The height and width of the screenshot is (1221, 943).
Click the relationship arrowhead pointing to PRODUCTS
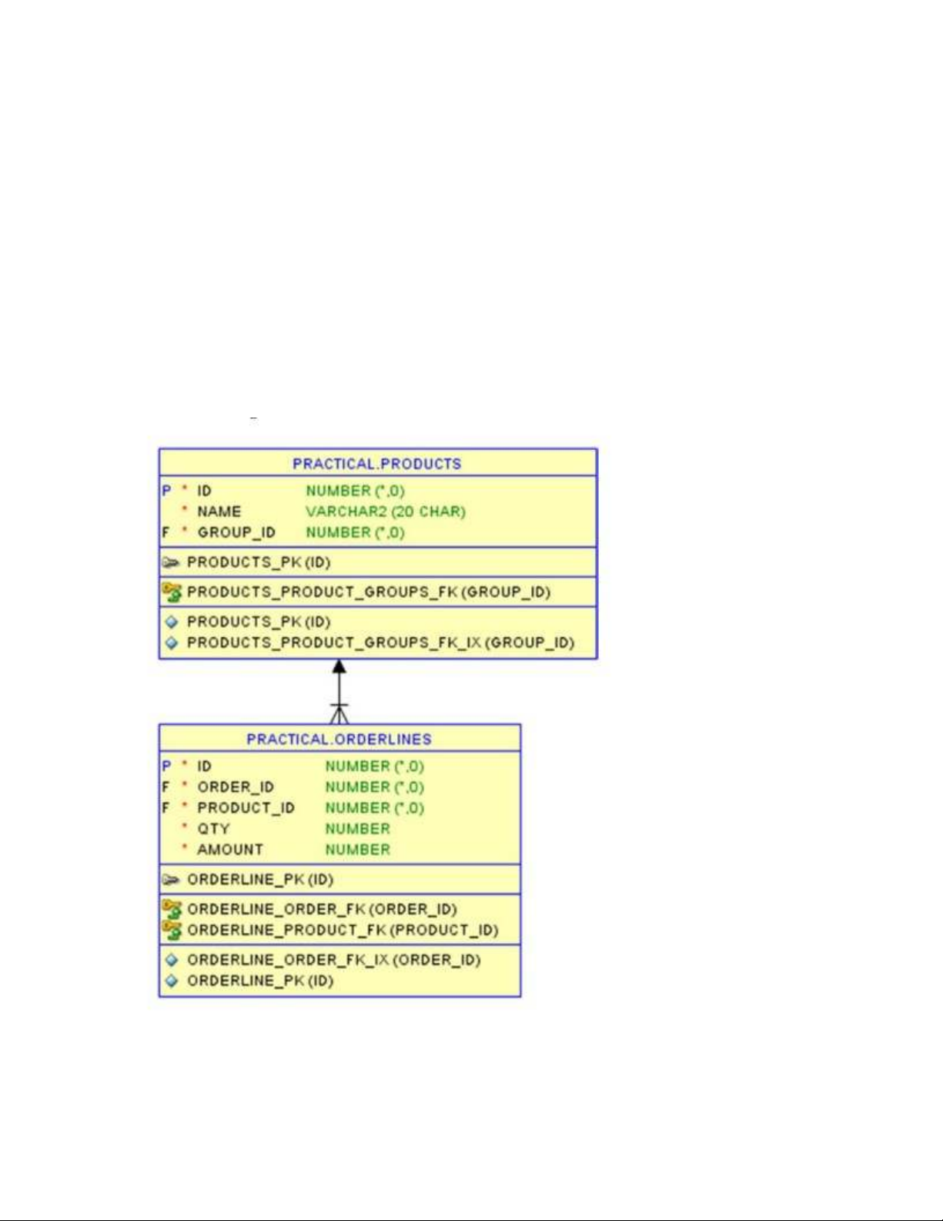point(339,667)
